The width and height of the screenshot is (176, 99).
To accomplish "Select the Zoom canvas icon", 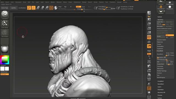I will (149, 24).
